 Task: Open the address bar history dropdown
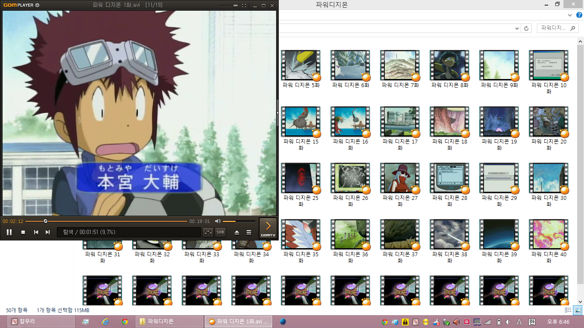(517, 28)
